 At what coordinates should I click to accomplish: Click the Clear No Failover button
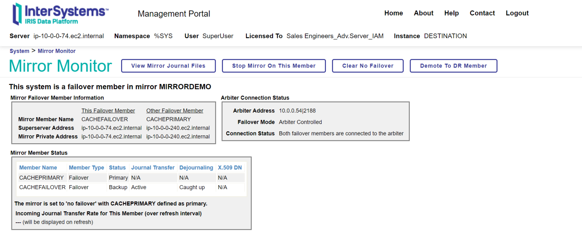pos(367,66)
